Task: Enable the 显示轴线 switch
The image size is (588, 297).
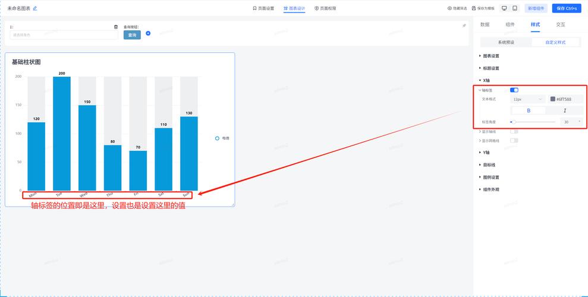Action: 514,131
